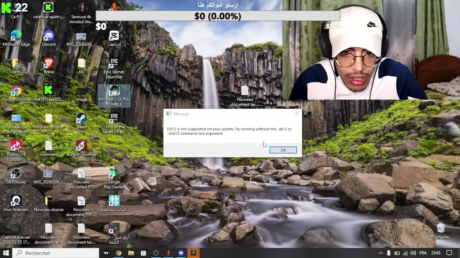Select the Iriun Webcam shortcut
Viewport: 460px width, 258px height.
click(16, 204)
